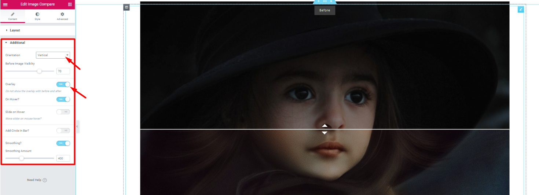Screen dimensions: 539x195
Task: Open the widgets grid icon in header
Action: point(70,4)
